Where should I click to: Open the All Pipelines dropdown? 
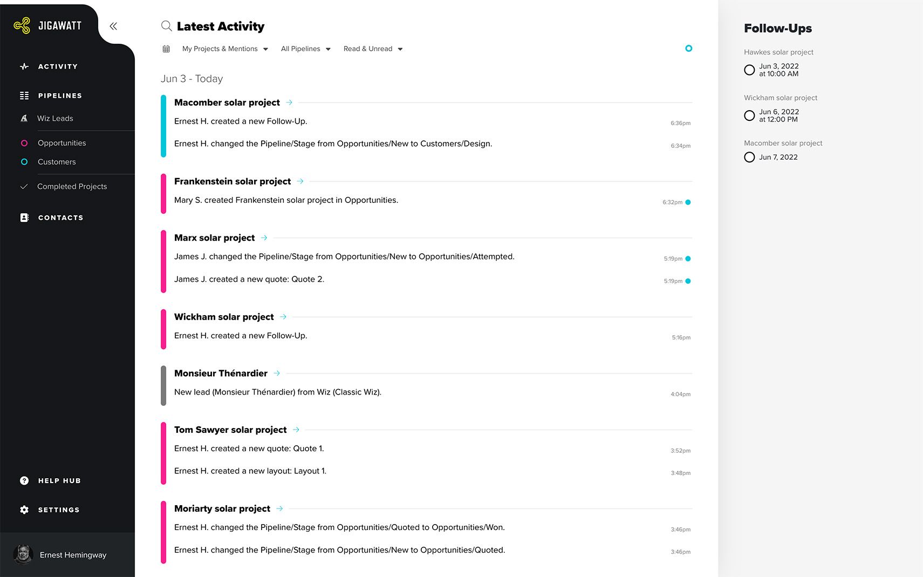(306, 49)
